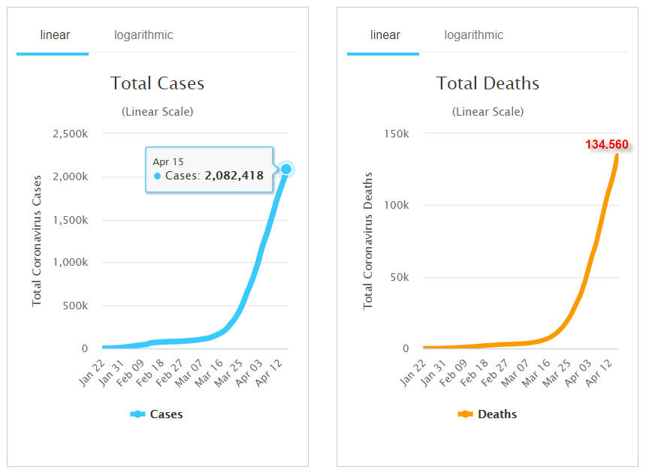This screenshot has width=652, height=473.
Task: Click the 150k y-axis label
Action: (396, 134)
